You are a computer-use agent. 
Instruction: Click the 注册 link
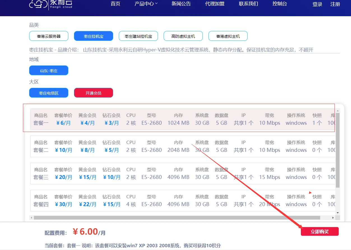point(335,4)
